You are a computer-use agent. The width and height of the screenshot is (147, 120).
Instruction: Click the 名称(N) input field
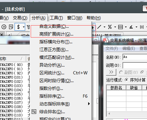(135, 57)
